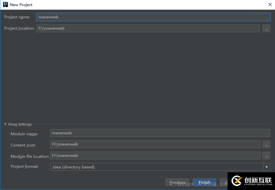Click the Module file location path field

click(x=155, y=156)
